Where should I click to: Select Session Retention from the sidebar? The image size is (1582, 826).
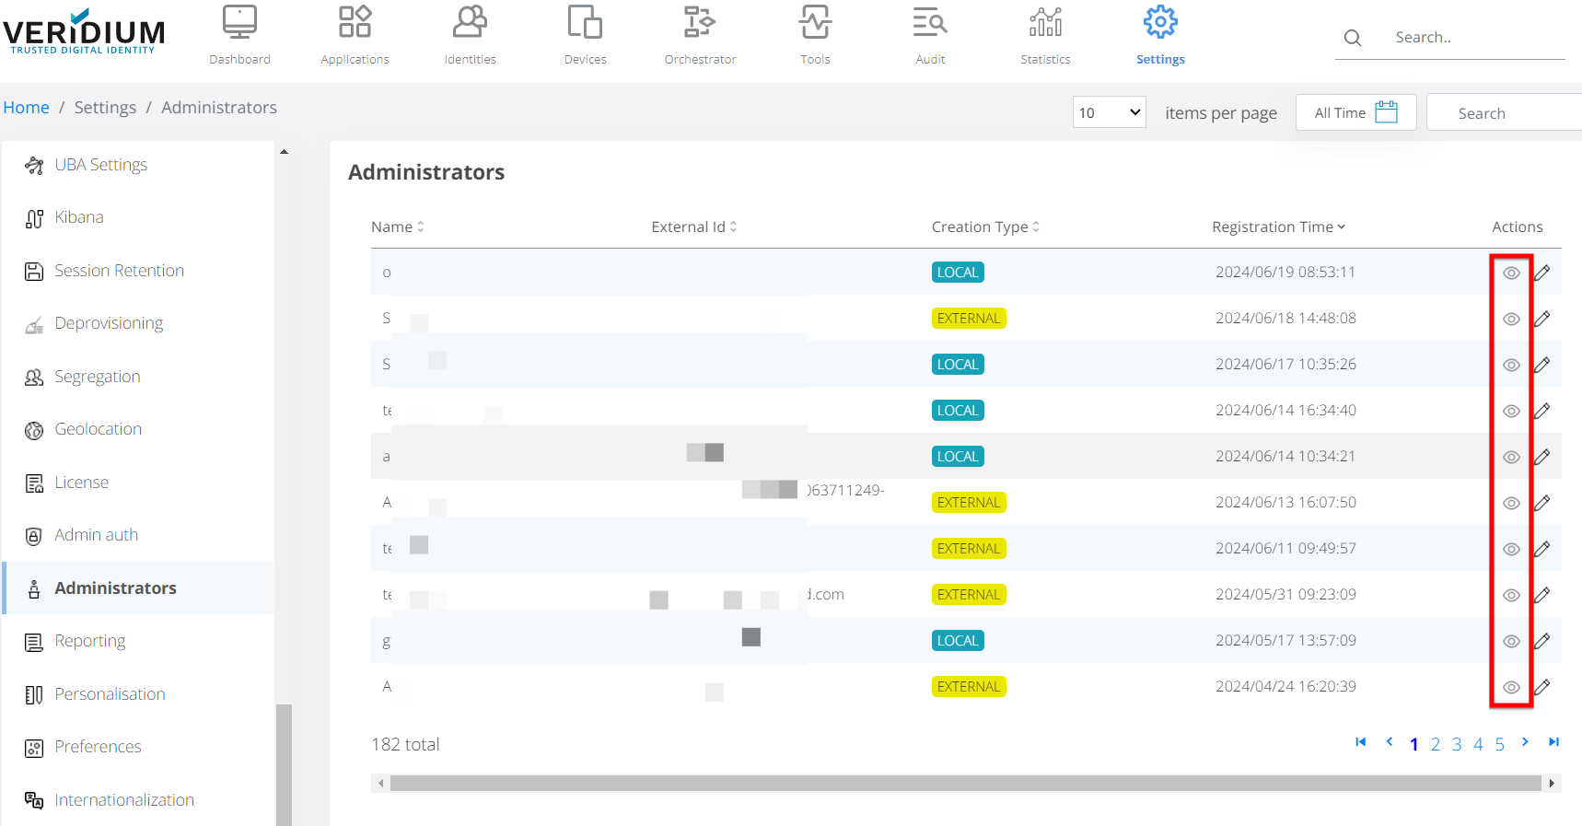119,271
